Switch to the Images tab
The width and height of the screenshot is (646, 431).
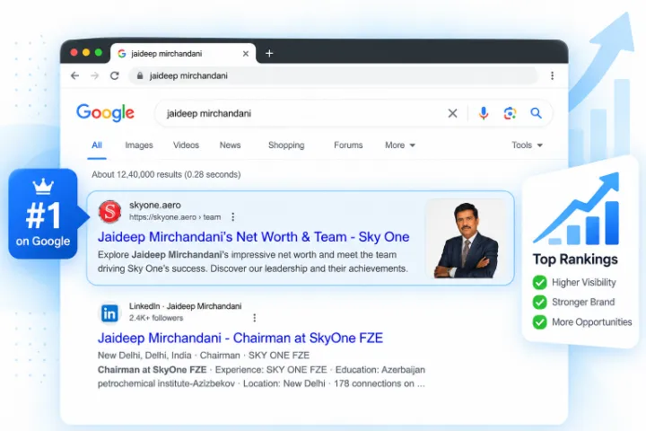(139, 145)
